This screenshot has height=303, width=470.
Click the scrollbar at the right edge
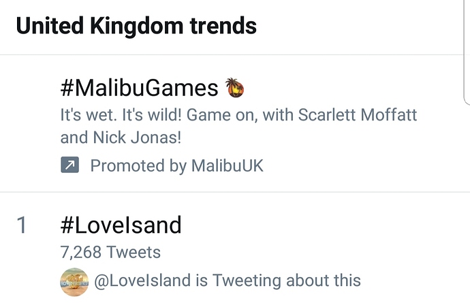(467, 52)
